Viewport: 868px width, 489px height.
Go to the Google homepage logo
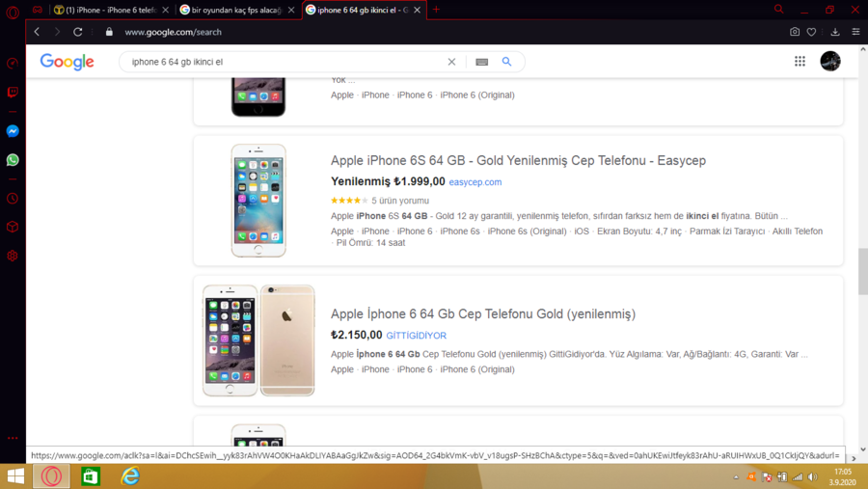pos(67,62)
